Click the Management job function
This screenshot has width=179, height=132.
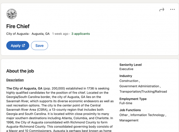click(x=129, y=120)
